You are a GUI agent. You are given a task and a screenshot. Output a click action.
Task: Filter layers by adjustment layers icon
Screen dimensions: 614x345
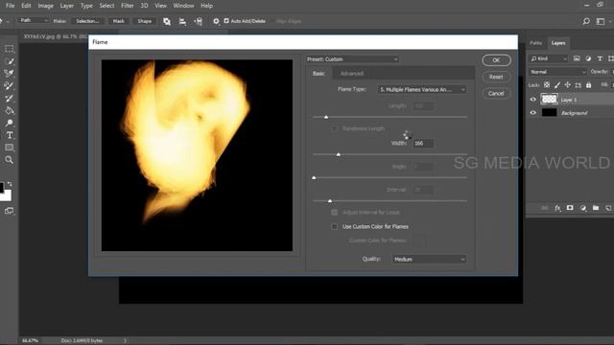(x=588, y=58)
